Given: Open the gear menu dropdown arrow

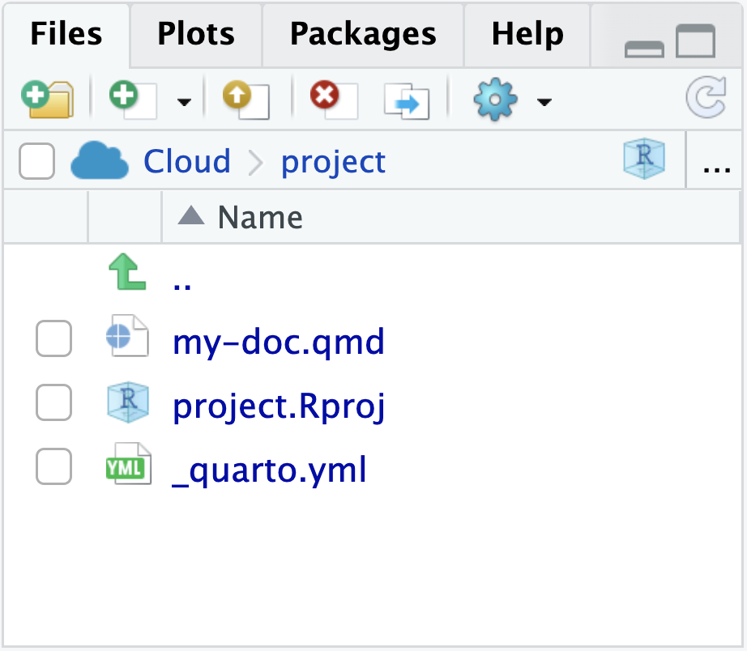Looking at the screenshot, I should pyautogui.click(x=544, y=102).
